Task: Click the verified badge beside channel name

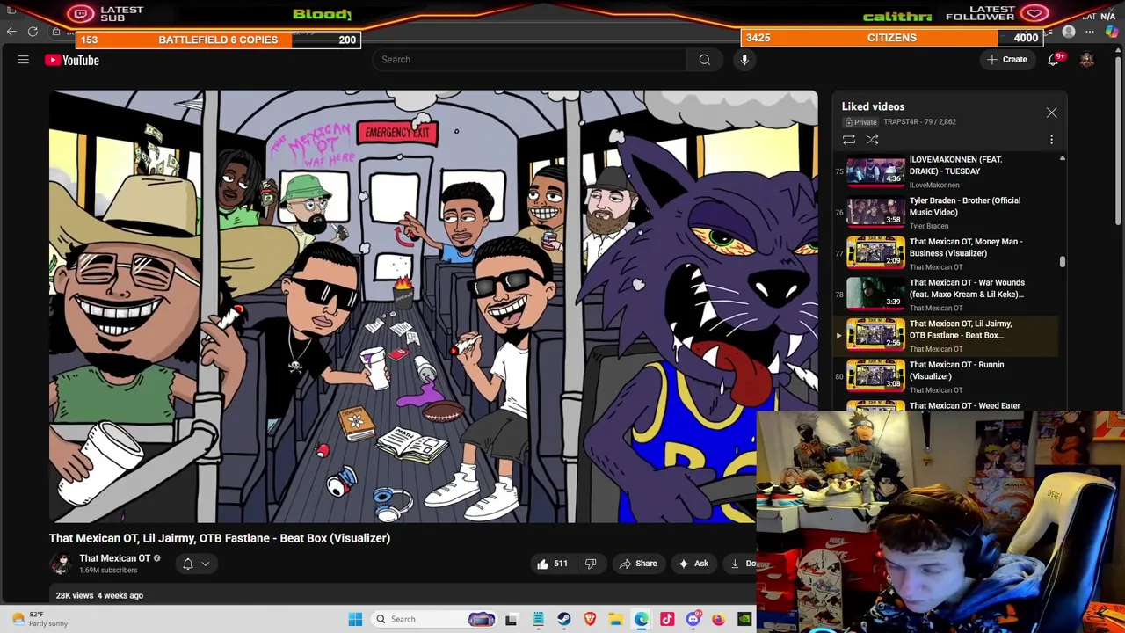Action: 157,558
